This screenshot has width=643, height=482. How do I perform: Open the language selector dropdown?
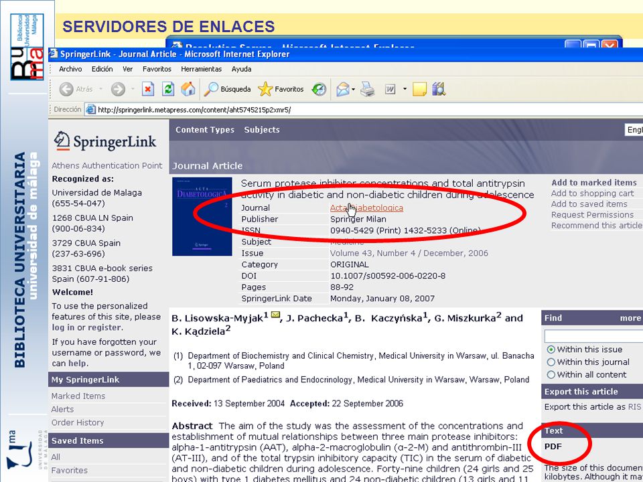tap(634, 129)
